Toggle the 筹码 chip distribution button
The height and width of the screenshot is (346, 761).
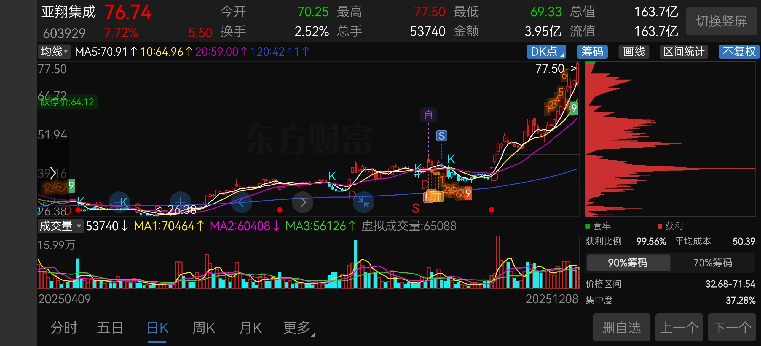coord(592,52)
